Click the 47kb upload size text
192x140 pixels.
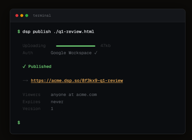106,46
